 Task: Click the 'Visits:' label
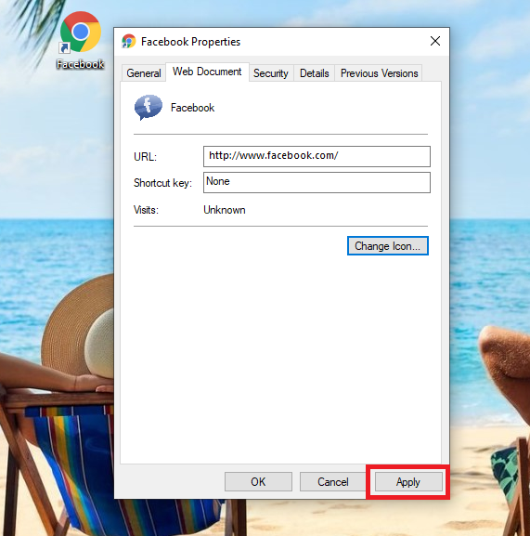click(x=146, y=210)
